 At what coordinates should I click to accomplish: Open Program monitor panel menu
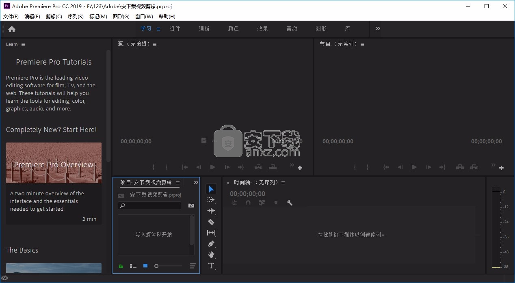coord(362,44)
